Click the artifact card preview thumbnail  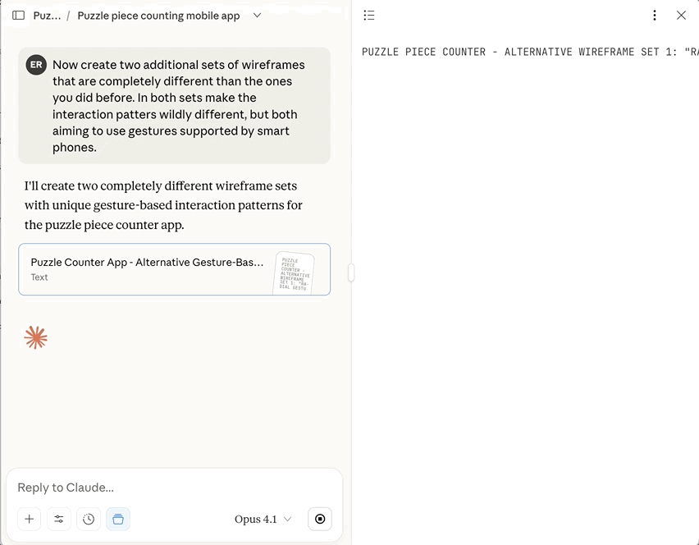[294, 272]
